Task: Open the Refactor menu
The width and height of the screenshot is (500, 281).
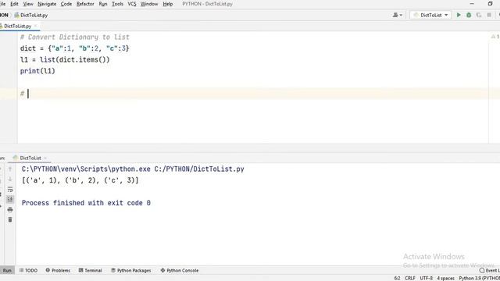Action: [x=85, y=4]
